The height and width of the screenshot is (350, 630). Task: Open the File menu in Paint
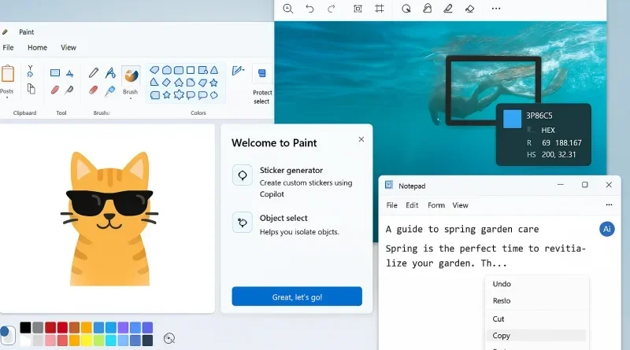pyautogui.click(x=8, y=47)
